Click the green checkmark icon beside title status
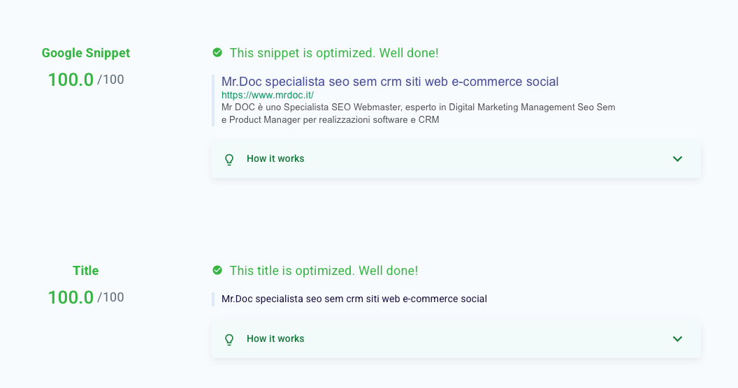 (217, 270)
